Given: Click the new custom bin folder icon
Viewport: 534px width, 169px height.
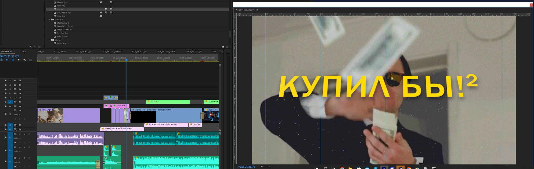Looking at the screenshot, I should [223, 47].
